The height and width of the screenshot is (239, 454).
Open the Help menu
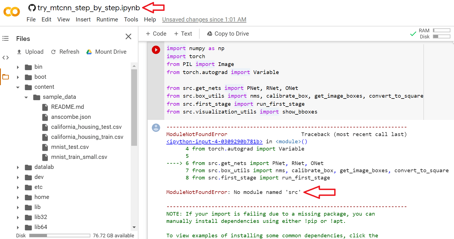click(x=150, y=19)
